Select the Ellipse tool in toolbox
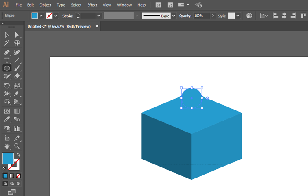 click(7, 68)
